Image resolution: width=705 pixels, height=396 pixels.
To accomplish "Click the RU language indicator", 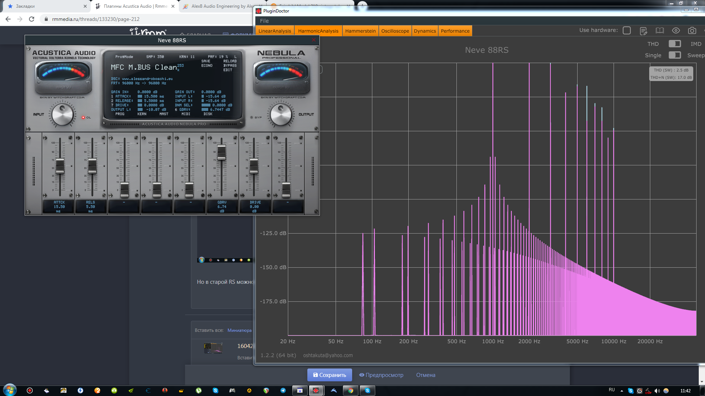I will tap(612, 390).
